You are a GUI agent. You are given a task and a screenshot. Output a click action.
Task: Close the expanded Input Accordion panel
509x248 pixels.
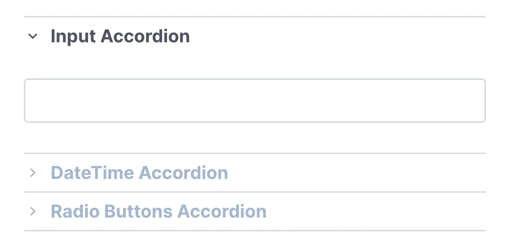(x=120, y=36)
